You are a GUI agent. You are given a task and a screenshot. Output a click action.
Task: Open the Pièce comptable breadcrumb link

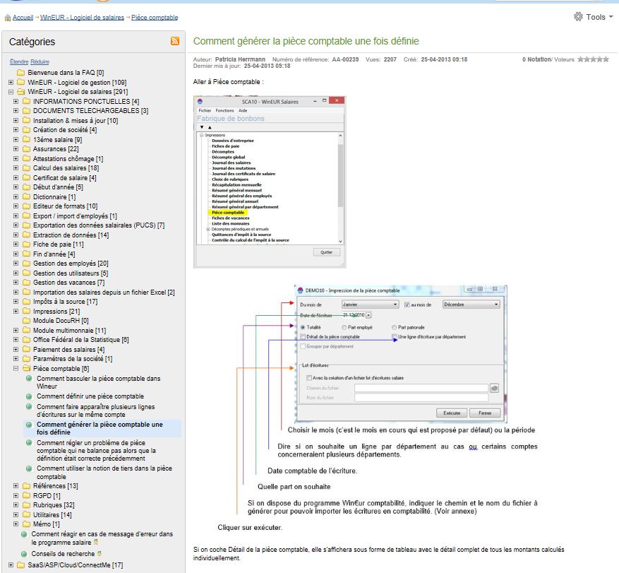tap(155, 18)
